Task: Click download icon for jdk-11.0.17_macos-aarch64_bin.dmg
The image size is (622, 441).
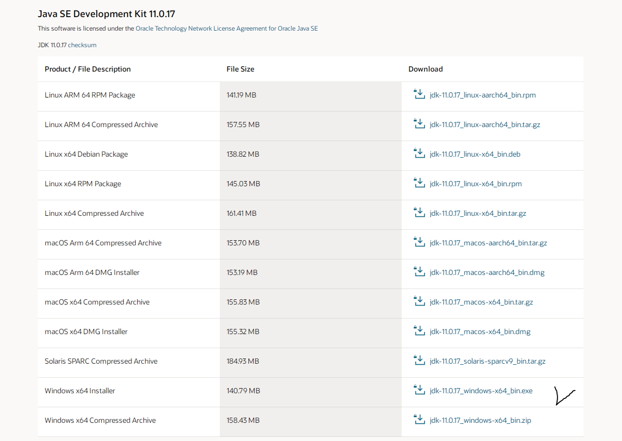Action: (x=419, y=272)
